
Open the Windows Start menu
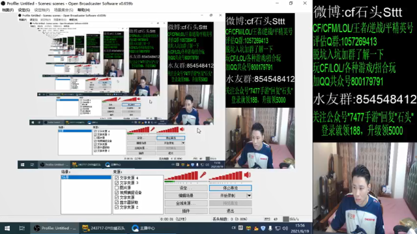coord(7,228)
